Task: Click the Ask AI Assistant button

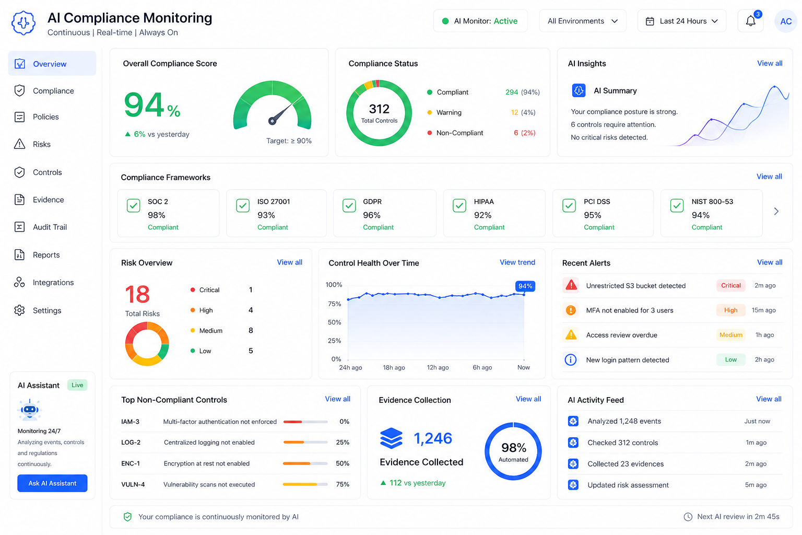Action: pos(52,483)
